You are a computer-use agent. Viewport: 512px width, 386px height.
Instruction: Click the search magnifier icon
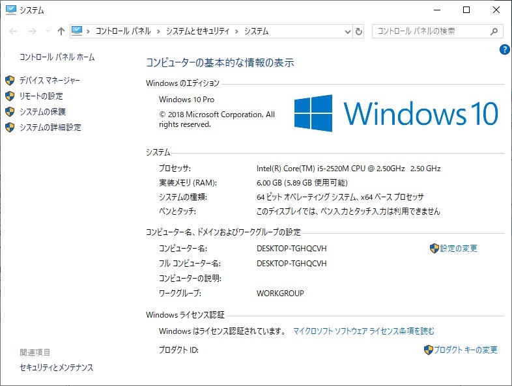pos(494,31)
